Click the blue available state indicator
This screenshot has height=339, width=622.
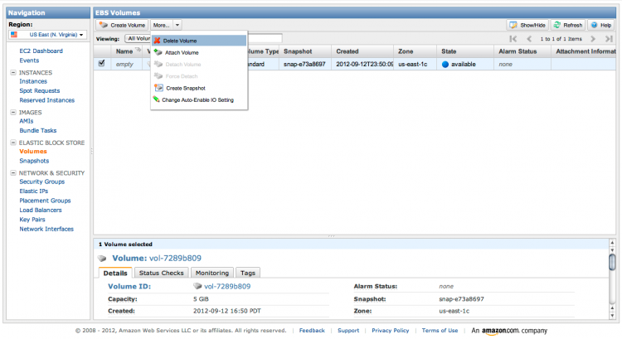pos(445,64)
